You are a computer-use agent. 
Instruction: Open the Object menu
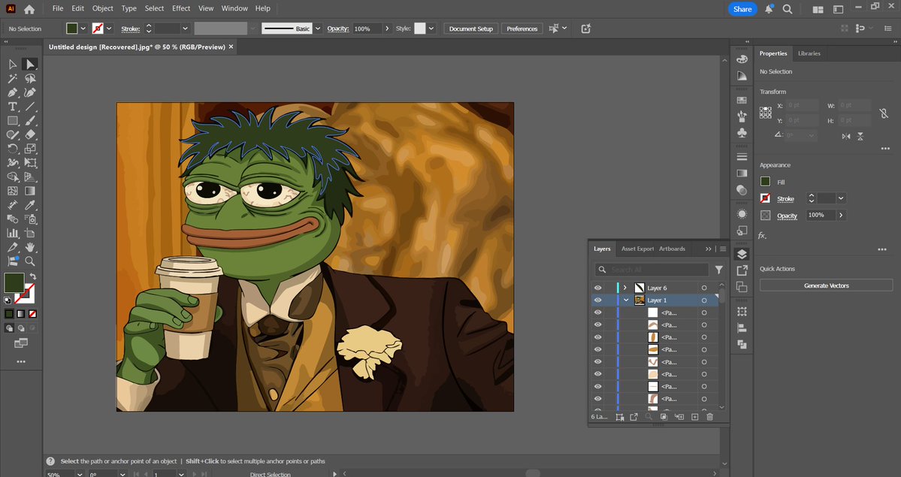[103, 8]
